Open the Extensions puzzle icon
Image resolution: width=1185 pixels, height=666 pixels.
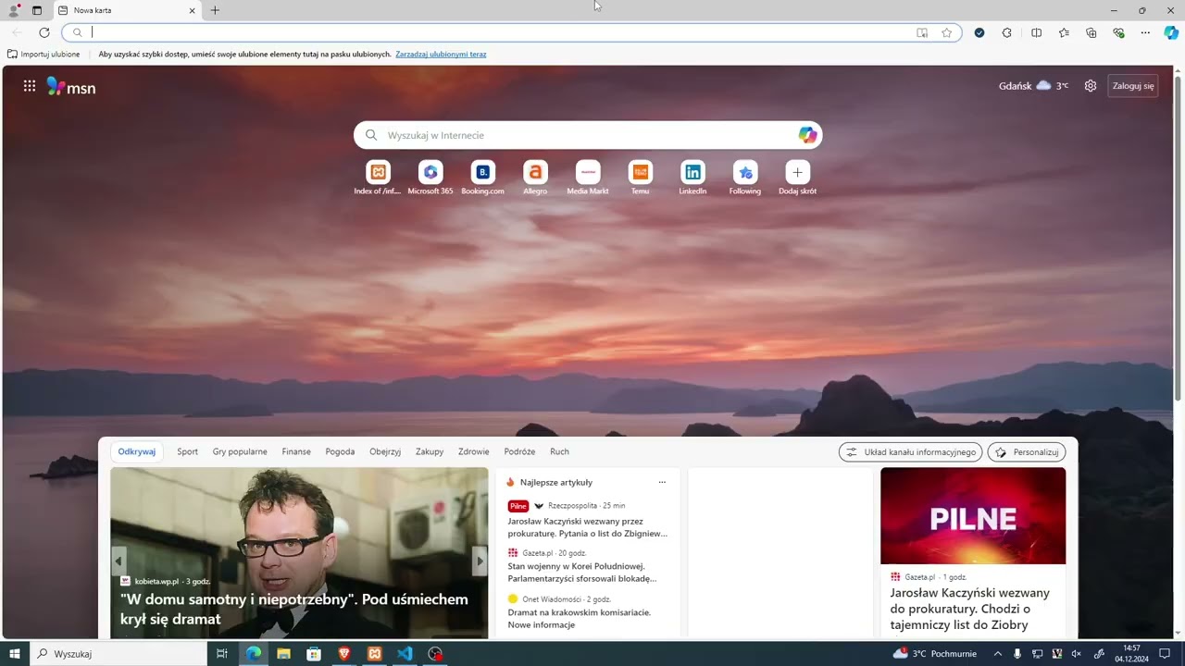(1006, 32)
